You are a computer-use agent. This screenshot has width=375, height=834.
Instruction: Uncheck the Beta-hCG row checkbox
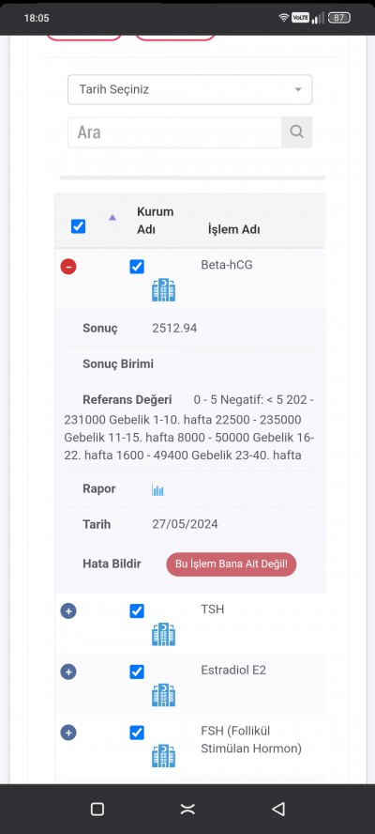[137, 267]
